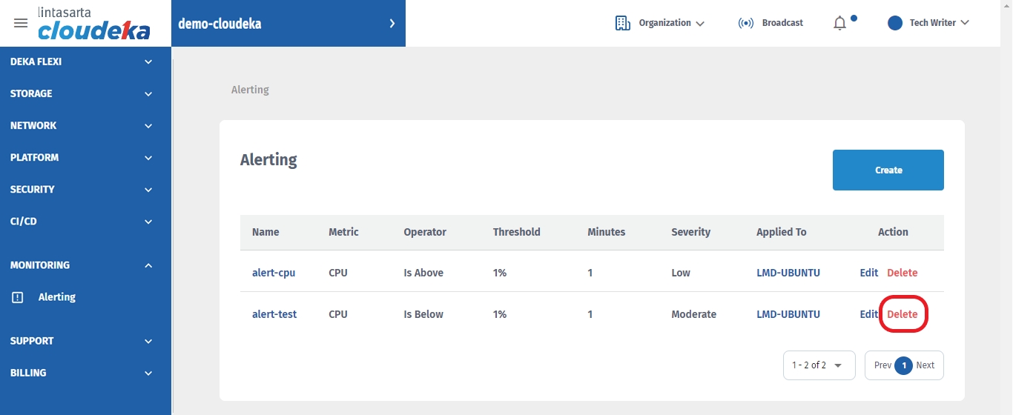Click the Alerting exclamation icon in sidebar

point(18,297)
